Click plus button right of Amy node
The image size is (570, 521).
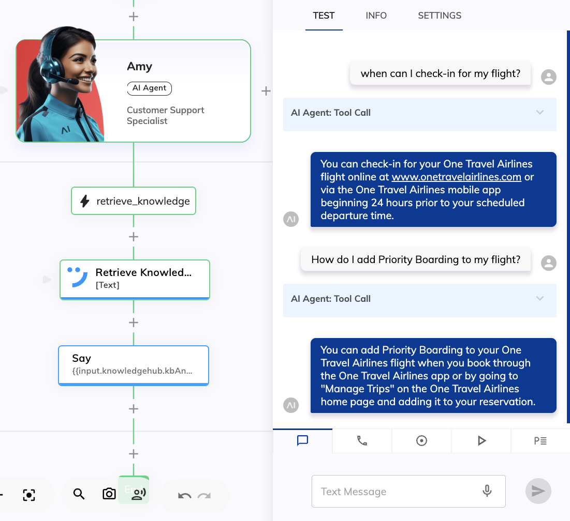266,91
